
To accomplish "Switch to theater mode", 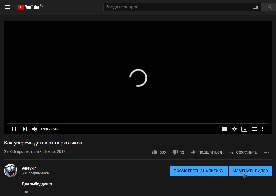I will coord(254,129).
